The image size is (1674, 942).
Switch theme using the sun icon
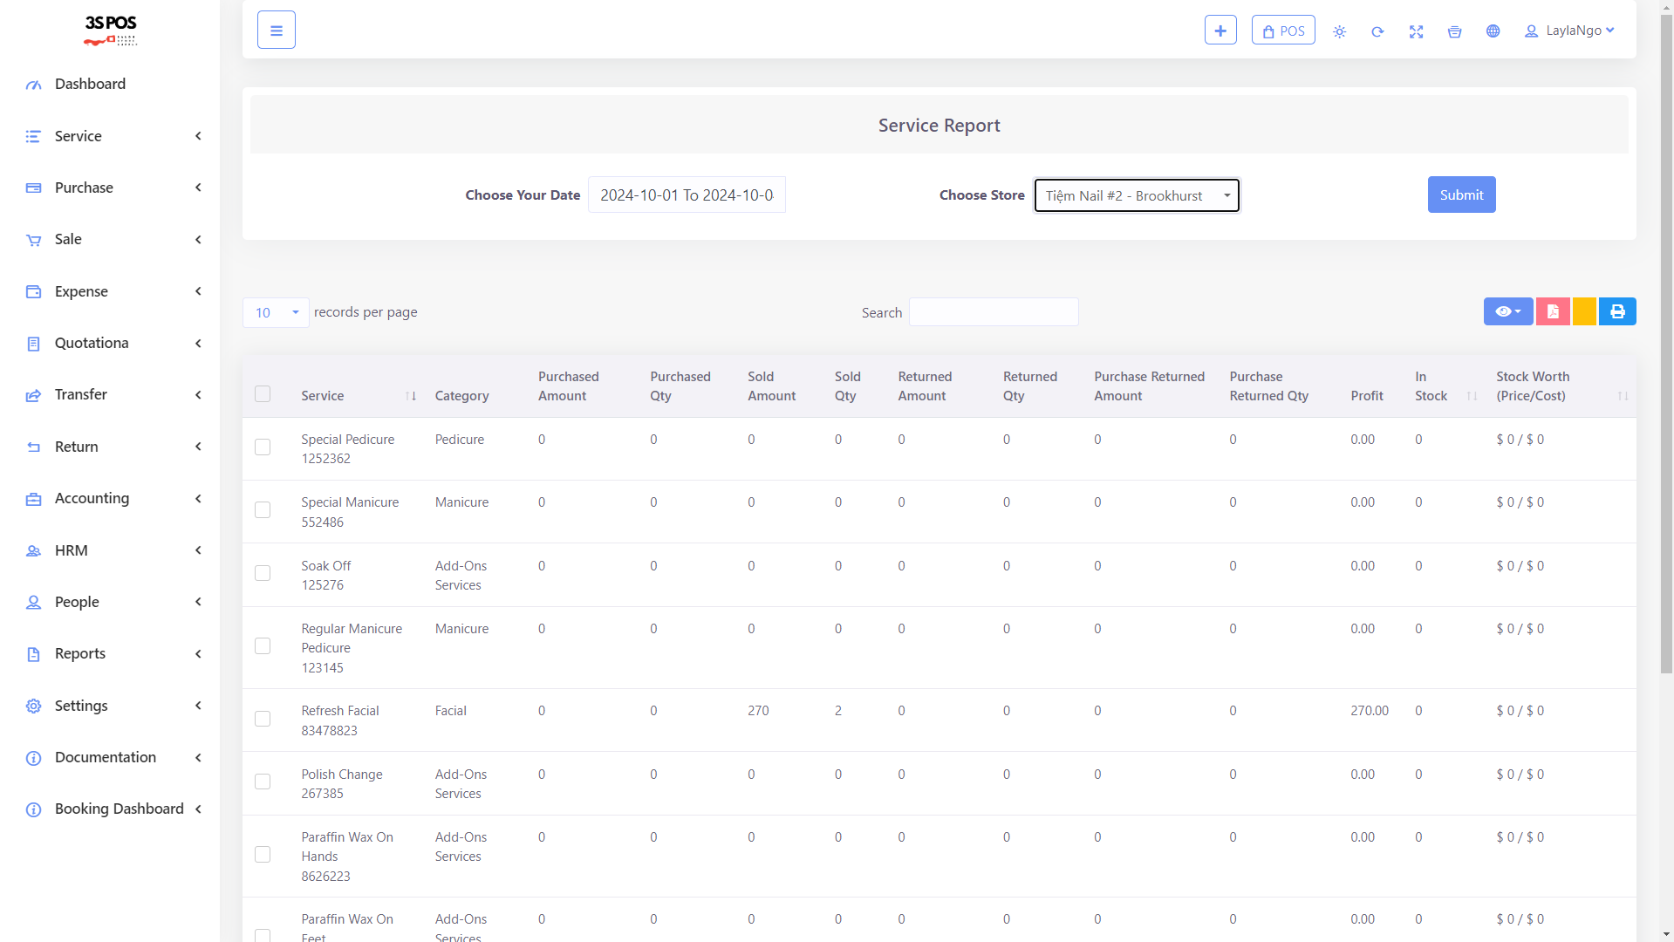pos(1339,31)
